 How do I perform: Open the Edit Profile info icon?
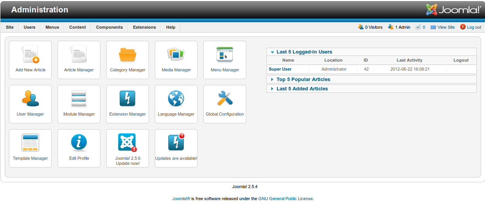pyautogui.click(x=79, y=143)
